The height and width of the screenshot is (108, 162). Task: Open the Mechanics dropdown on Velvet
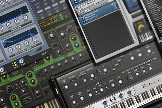pyautogui.click(x=73, y=80)
